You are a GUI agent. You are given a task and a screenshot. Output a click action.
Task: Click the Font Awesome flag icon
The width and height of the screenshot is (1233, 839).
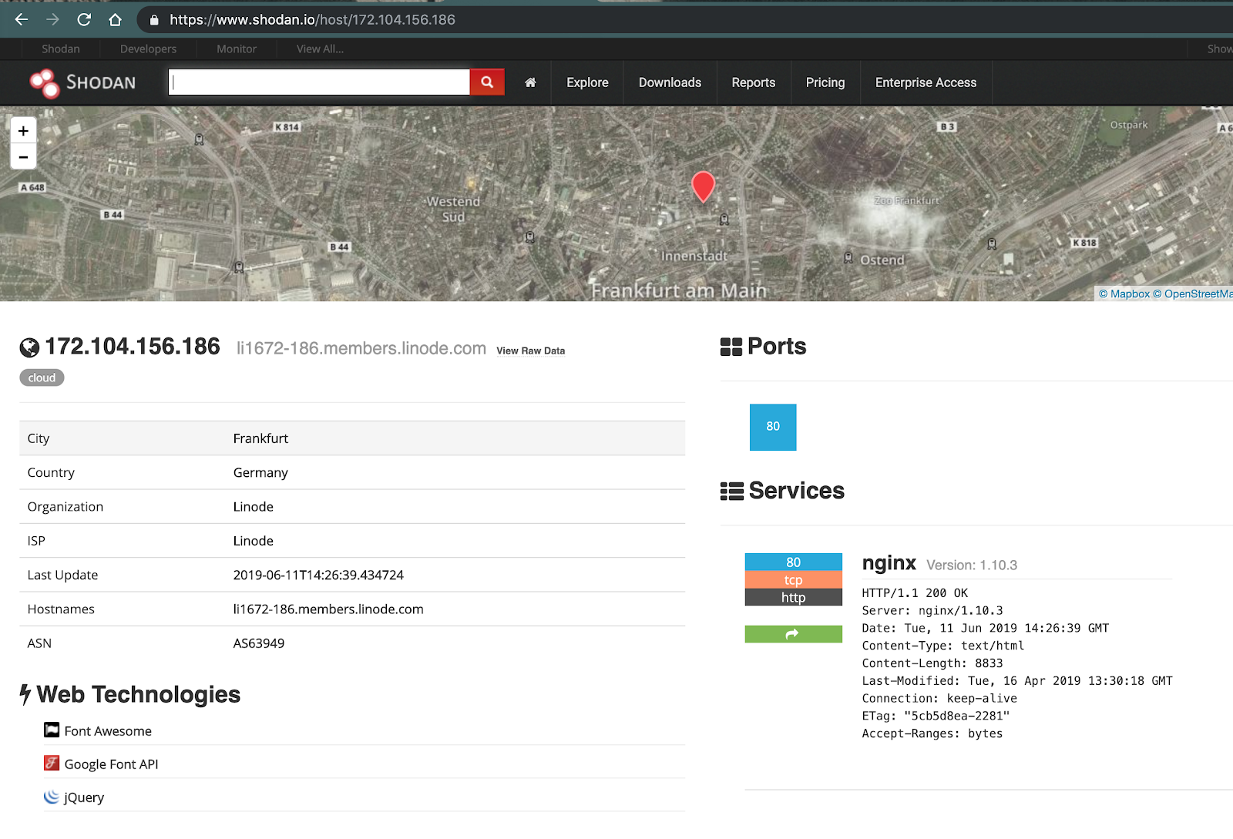(52, 730)
